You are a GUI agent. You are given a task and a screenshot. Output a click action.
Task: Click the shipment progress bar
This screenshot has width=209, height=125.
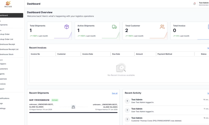click(x=73, y=113)
